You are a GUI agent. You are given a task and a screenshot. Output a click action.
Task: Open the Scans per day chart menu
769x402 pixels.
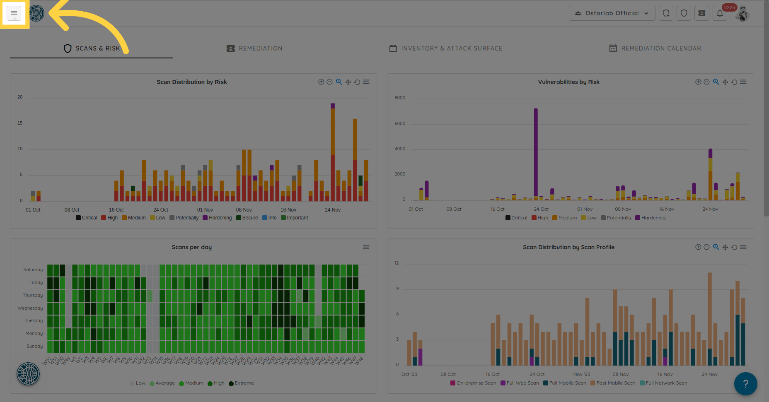(366, 247)
